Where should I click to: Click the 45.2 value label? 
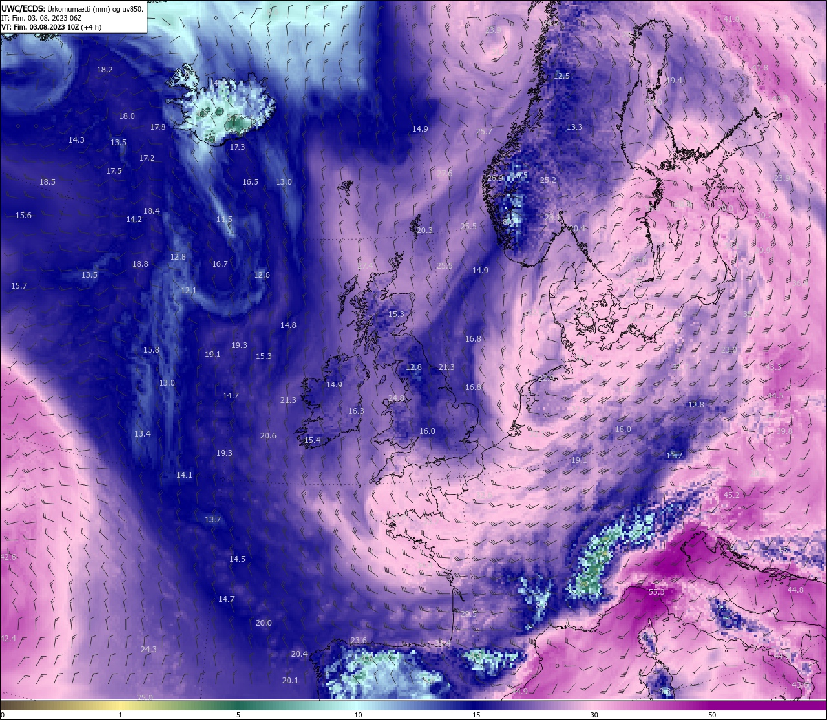tap(731, 495)
